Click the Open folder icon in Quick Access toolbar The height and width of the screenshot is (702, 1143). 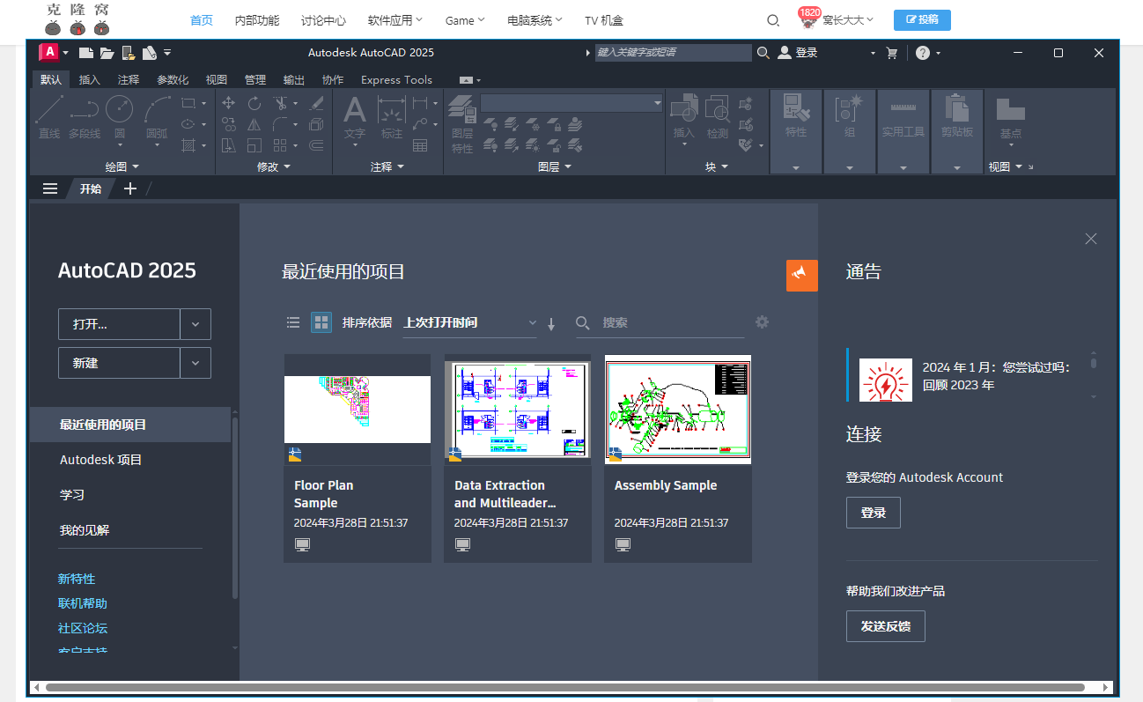tap(107, 53)
